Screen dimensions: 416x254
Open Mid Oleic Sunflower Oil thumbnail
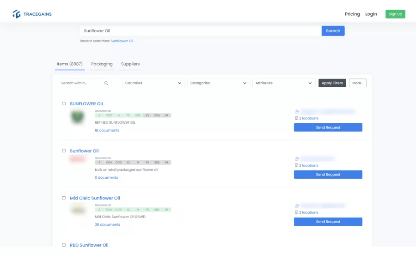pyautogui.click(x=78, y=210)
